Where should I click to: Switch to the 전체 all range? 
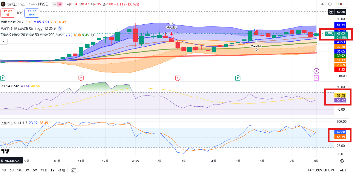tap(61, 170)
